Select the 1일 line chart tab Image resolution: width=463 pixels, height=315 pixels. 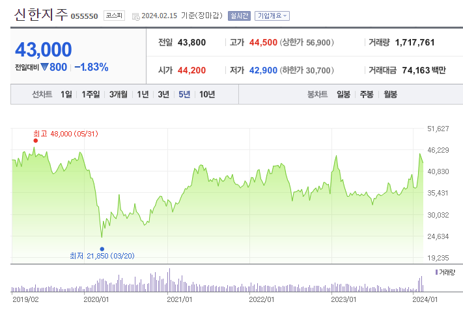coord(66,94)
